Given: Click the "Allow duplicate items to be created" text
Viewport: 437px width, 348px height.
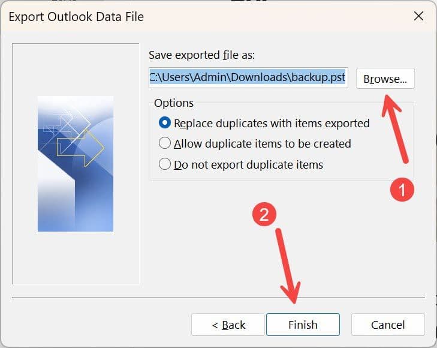Looking at the screenshot, I should (263, 144).
